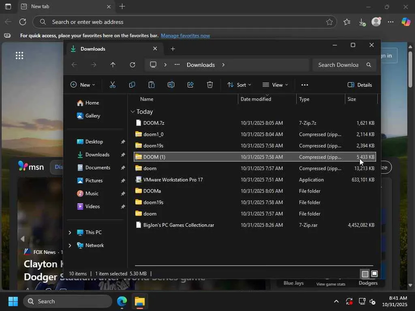This screenshot has width=415, height=311.
Task: Select BigJon's PC Games Collection.rar
Action: [x=255, y=225]
